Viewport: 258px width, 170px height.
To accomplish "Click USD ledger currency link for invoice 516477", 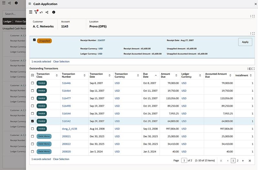I will pos(184,98).
